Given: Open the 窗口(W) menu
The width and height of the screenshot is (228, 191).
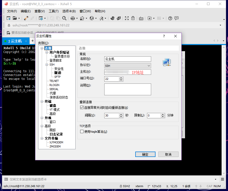Looking at the screenshot, I should [85, 11].
